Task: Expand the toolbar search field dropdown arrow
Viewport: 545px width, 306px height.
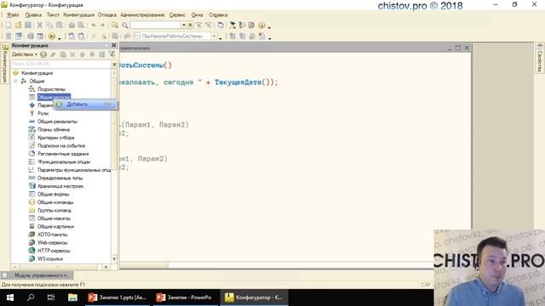Action: pyautogui.click(x=184, y=25)
